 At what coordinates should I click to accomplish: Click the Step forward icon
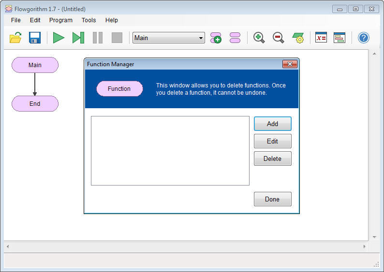click(x=78, y=38)
